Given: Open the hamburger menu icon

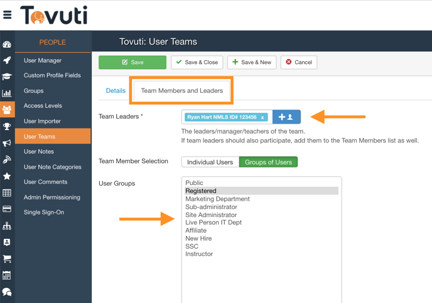Looking at the screenshot, I should click(8, 14).
